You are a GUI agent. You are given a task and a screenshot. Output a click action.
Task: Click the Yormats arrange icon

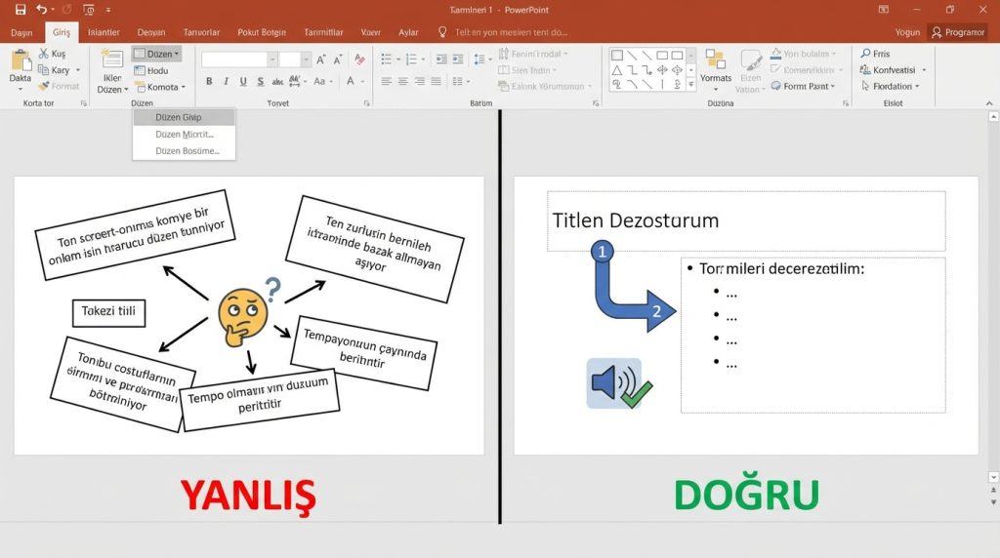pyautogui.click(x=716, y=60)
